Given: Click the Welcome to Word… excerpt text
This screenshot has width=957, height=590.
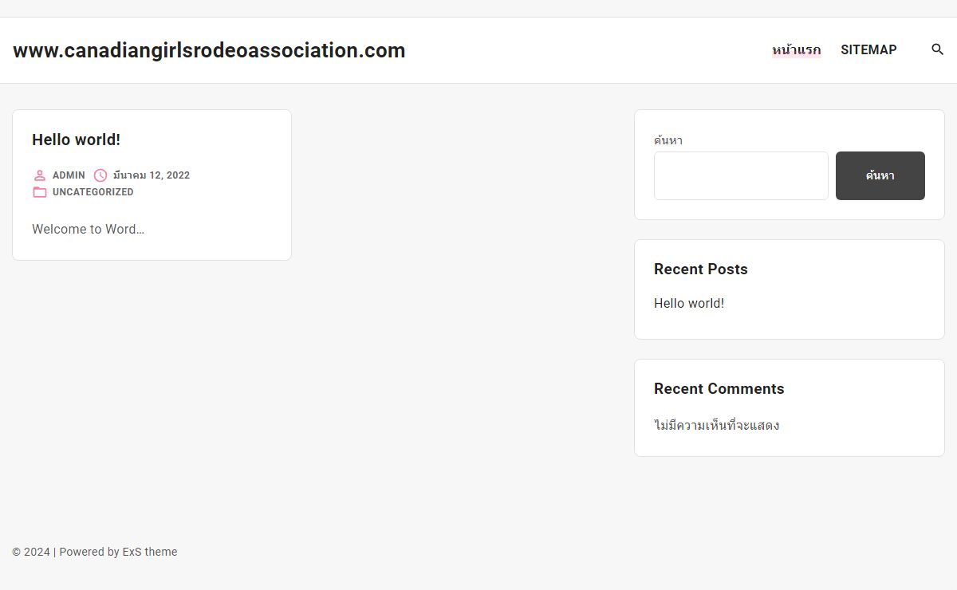Looking at the screenshot, I should coord(88,229).
